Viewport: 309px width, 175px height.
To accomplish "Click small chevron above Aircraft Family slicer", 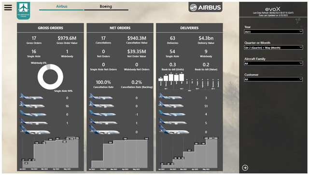I will coord(301,58).
